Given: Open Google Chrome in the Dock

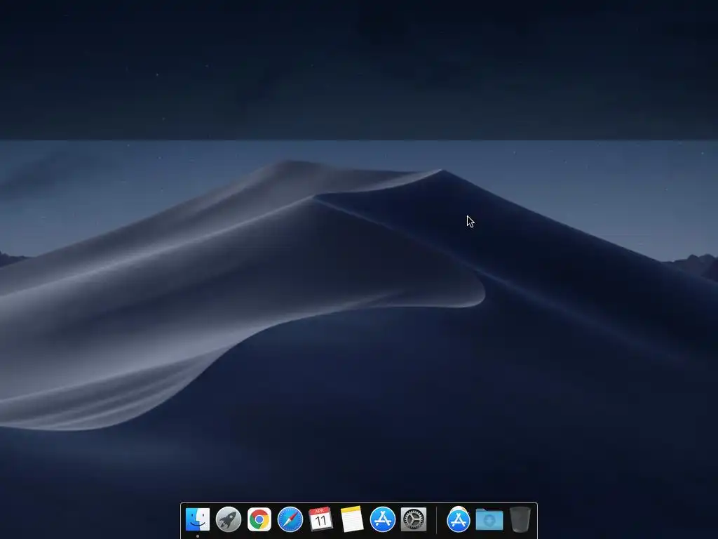Looking at the screenshot, I should tap(259, 519).
